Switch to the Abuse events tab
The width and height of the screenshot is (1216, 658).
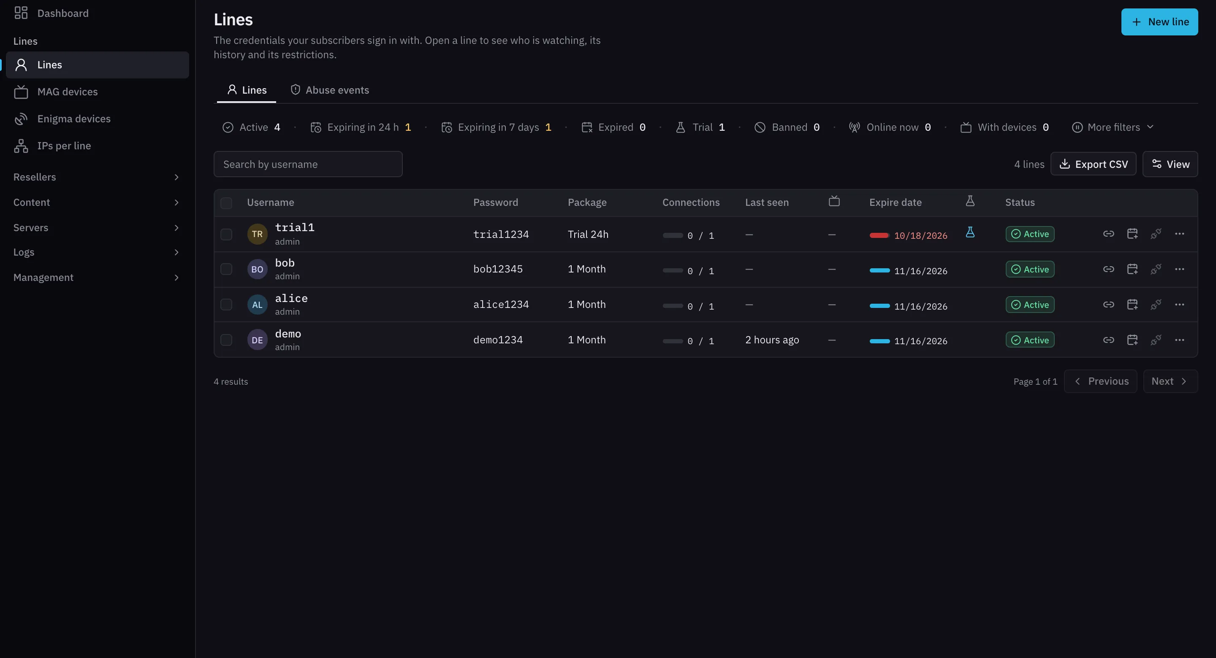[x=330, y=90]
